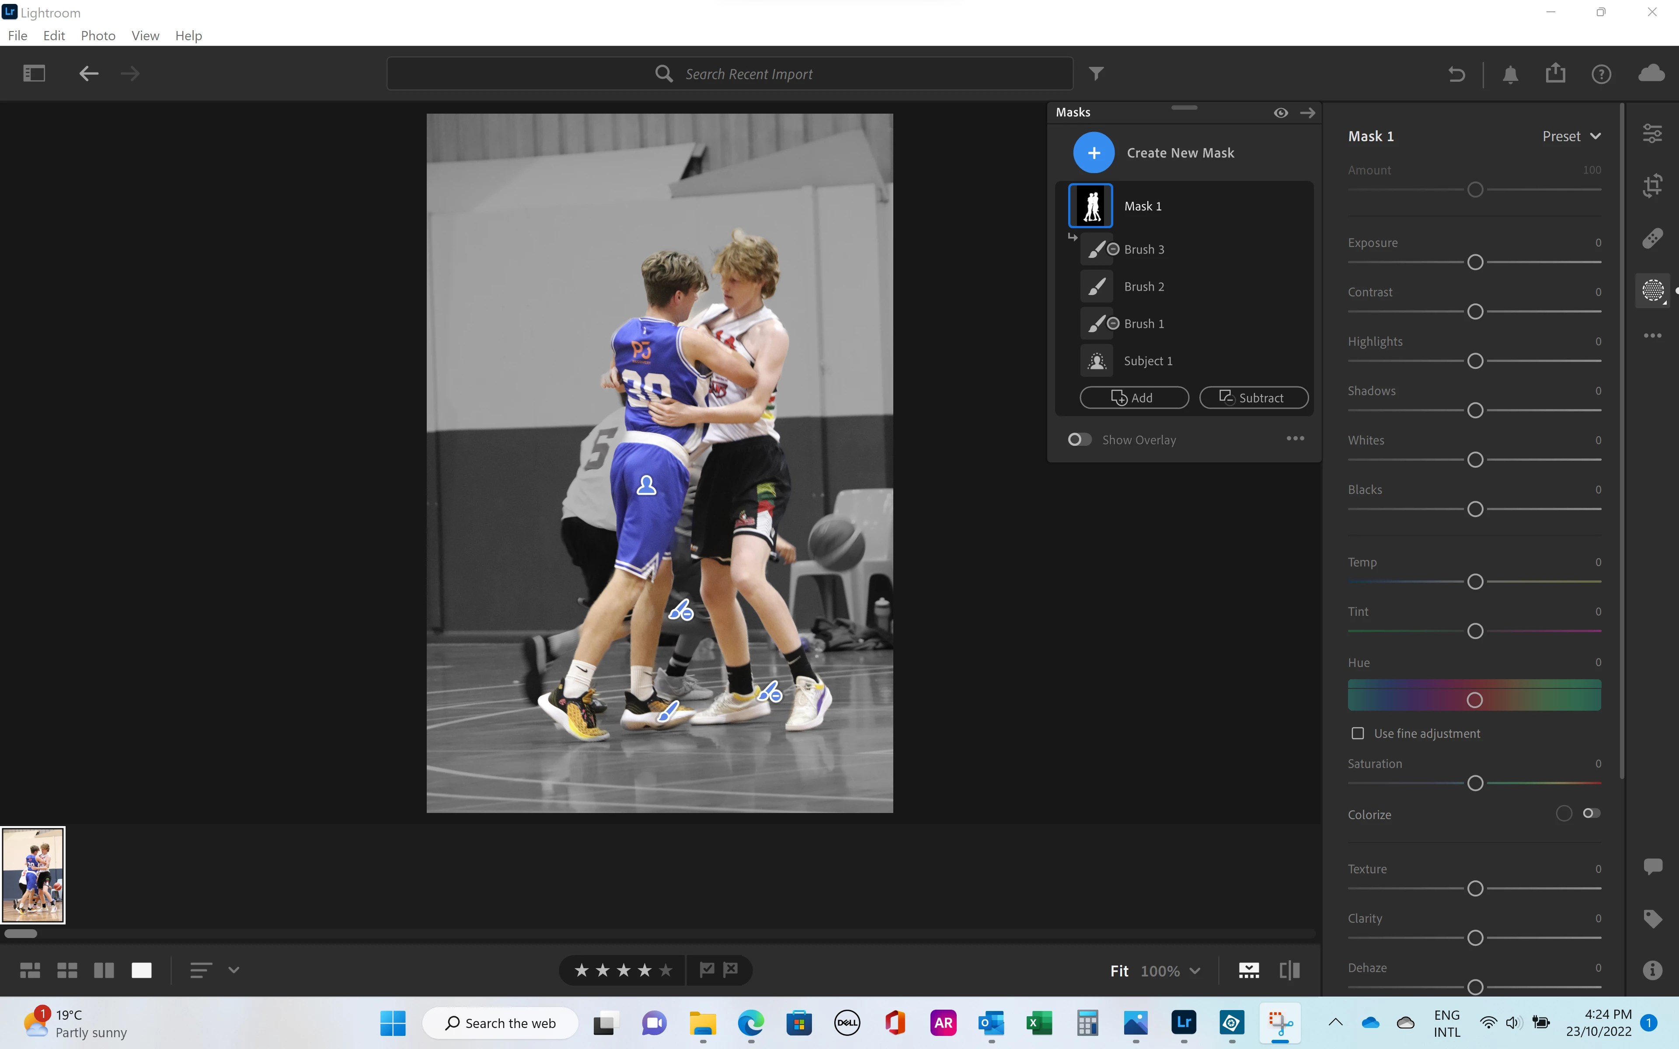Open the sort order dropdown arrow

tap(234, 970)
